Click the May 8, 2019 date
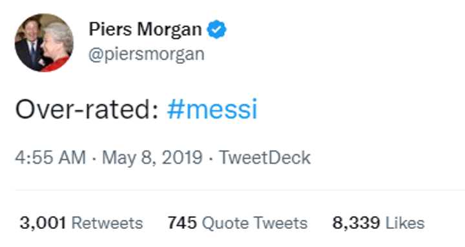The height and width of the screenshot is (247, 465). point(152,157)
